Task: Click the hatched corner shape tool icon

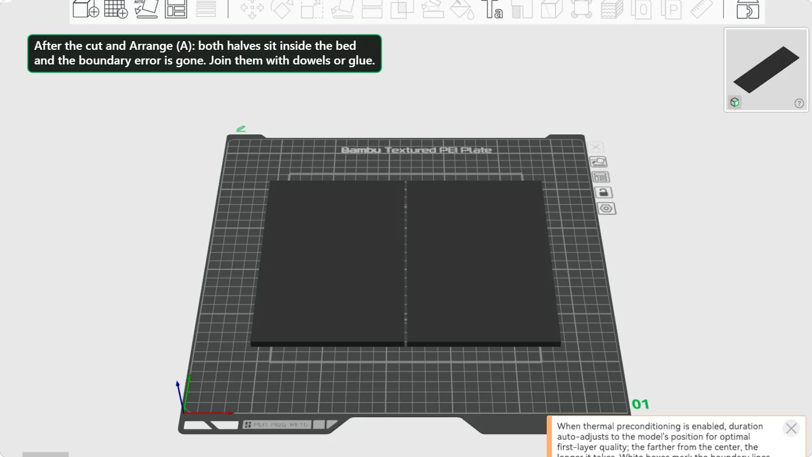Action: coord(522,9)
